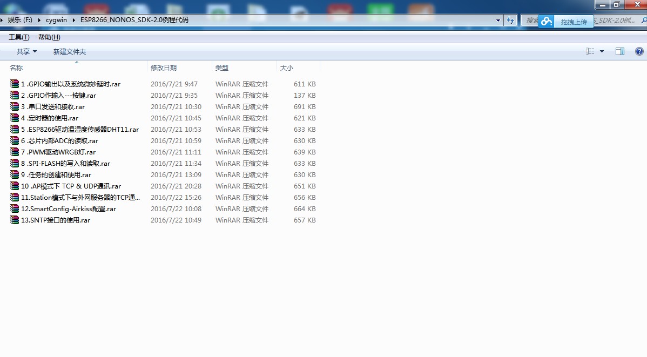Click size value 657 KB
This screenshot has width=647, height=357.
pos(305,220)
